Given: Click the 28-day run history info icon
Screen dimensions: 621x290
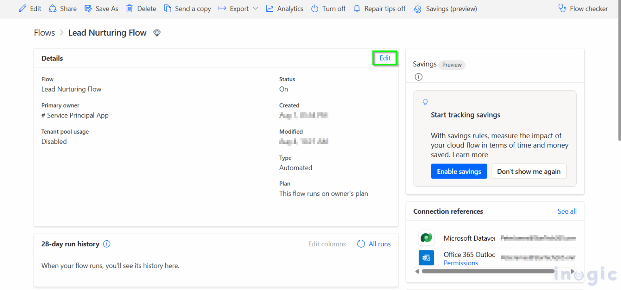Looking at the screenshot, I should point(107,244).
